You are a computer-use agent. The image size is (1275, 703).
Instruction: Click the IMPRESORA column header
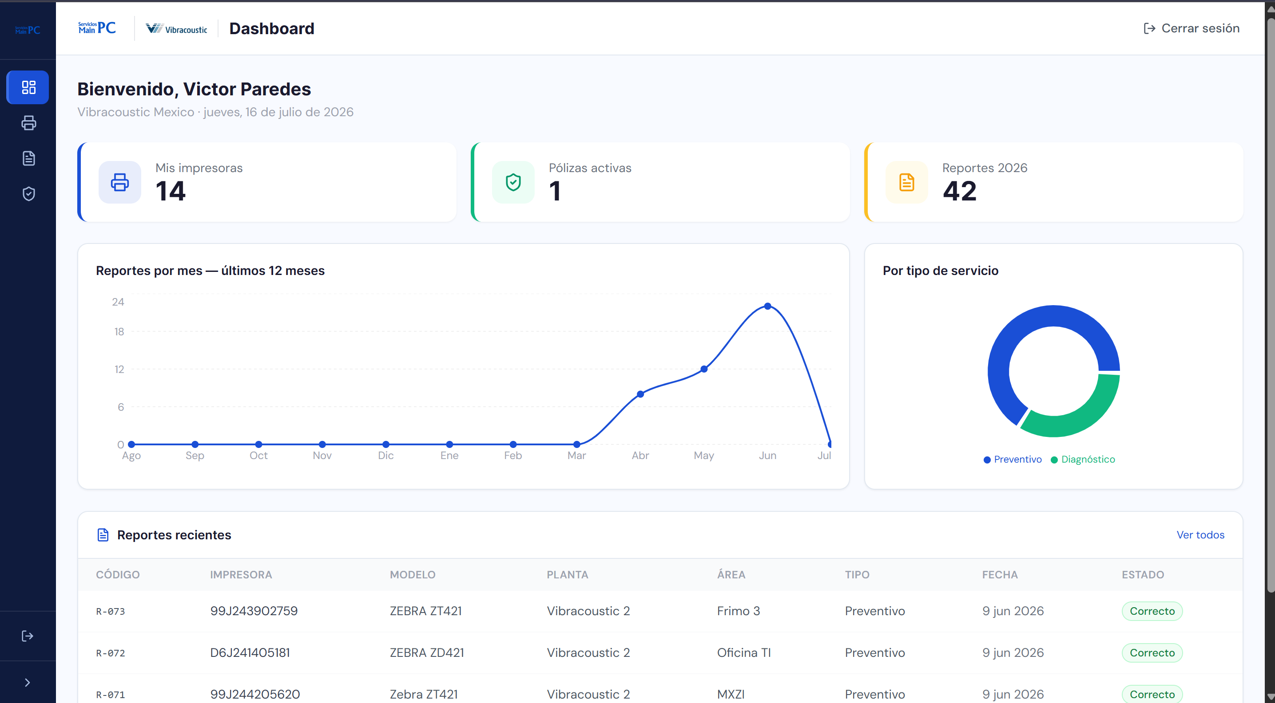click(241, 575)
